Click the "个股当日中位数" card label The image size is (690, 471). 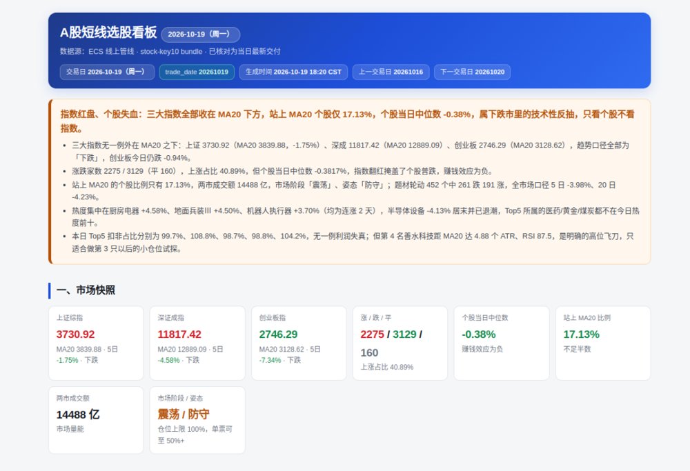[485, 317]
